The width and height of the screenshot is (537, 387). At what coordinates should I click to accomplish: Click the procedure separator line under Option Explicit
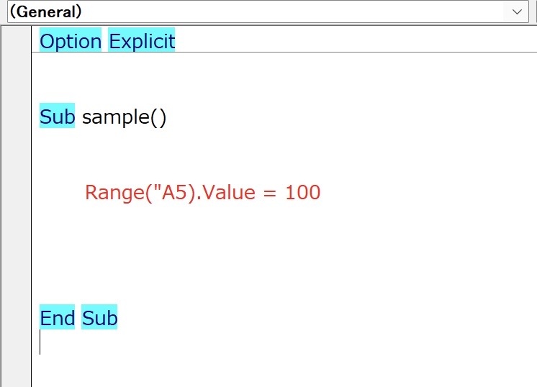coord(284,53)
